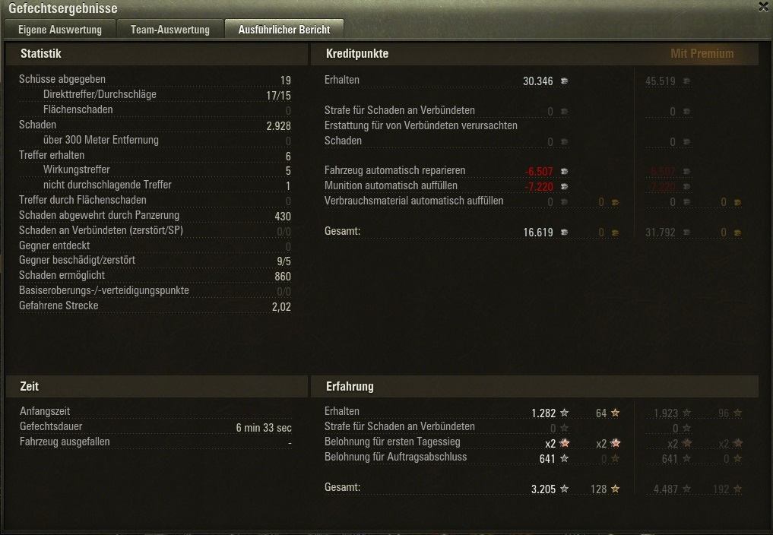Click the gold icon in the Gesamt credits row
Viewport: 773px width, 535px height.
pyautogui.click(x=615, y=233)
